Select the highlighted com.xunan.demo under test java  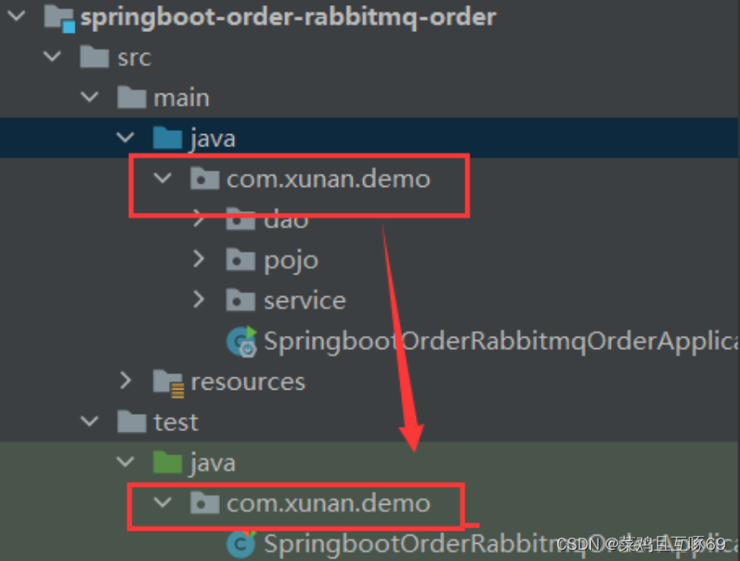tap(328, 502)
